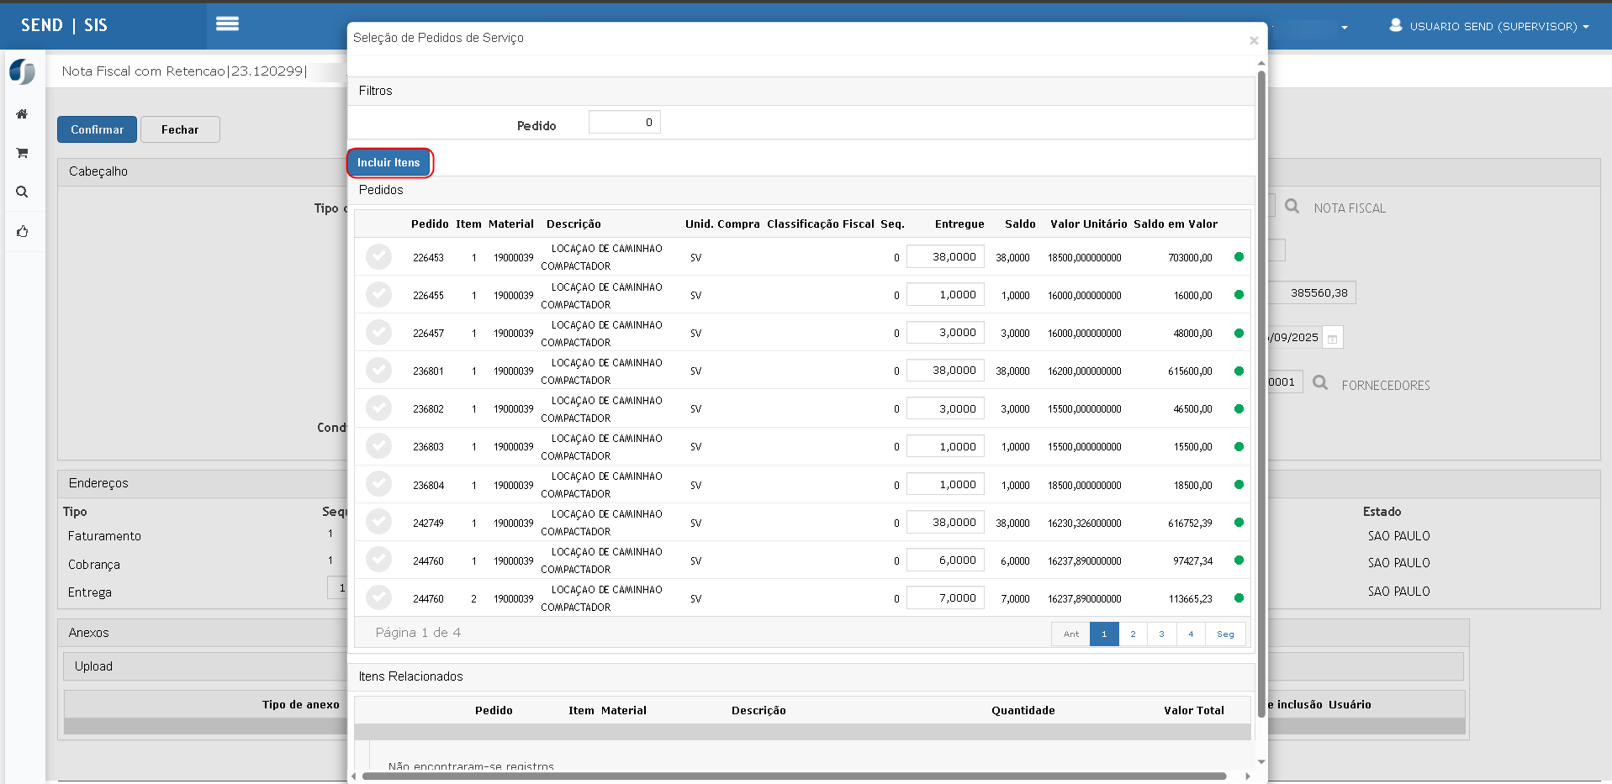This screenshot has width=1612, height=784.
Task: Click the hamburger menu icon in header
Action: coord(227,24)
